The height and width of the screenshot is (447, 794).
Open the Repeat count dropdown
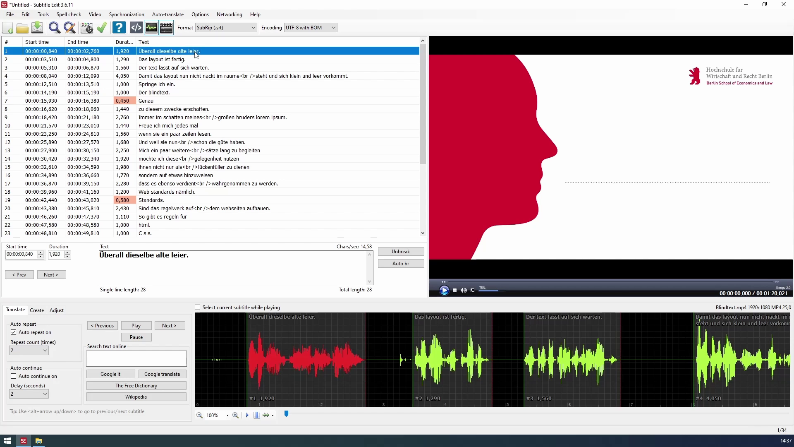click(29, 351)
